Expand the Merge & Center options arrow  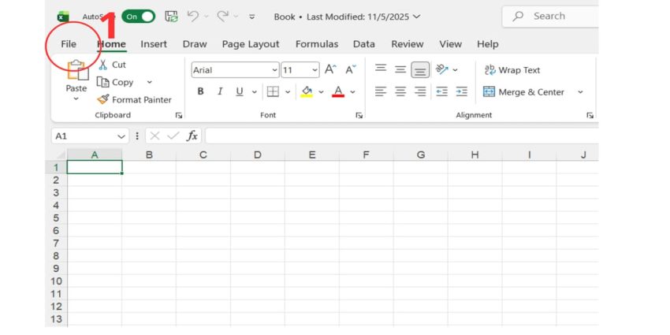point(580,92)
